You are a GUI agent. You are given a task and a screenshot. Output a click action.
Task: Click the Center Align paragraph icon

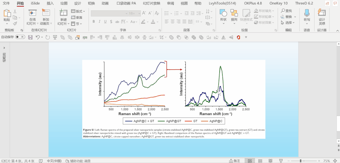[173, 21]
